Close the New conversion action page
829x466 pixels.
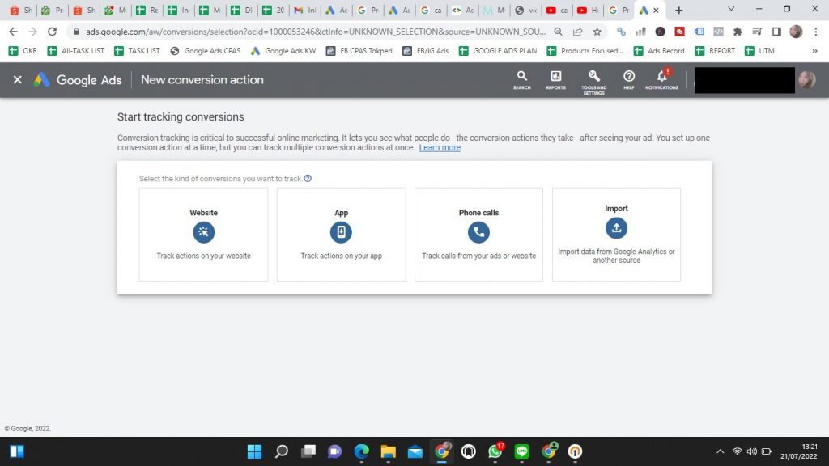pos(17,80)
